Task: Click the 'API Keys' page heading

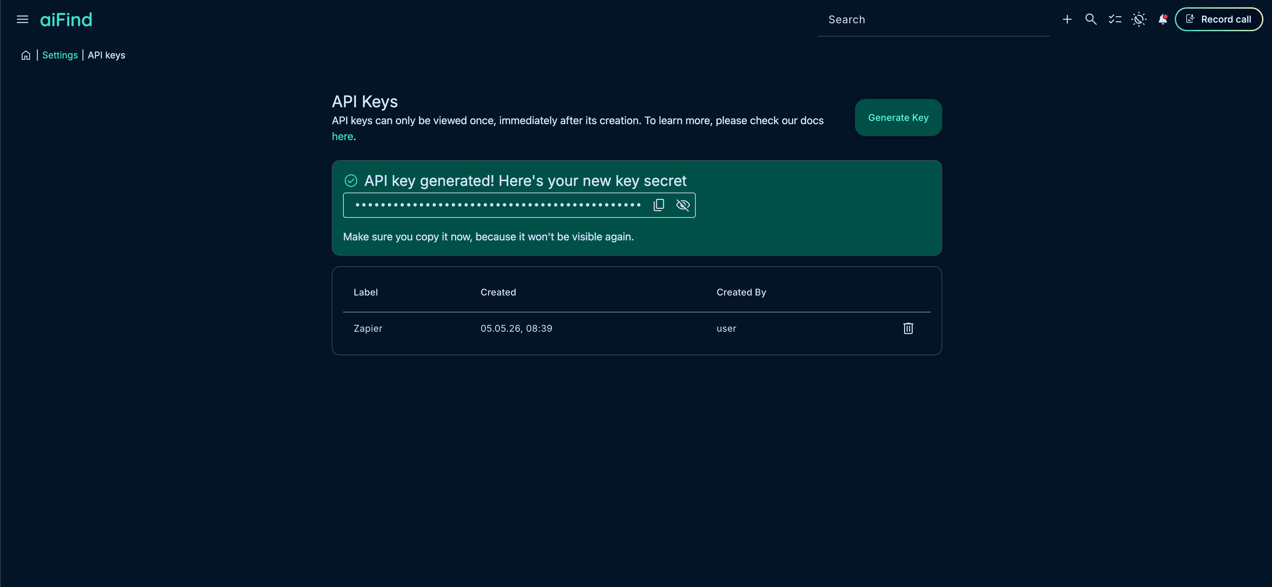Action: 365,102
